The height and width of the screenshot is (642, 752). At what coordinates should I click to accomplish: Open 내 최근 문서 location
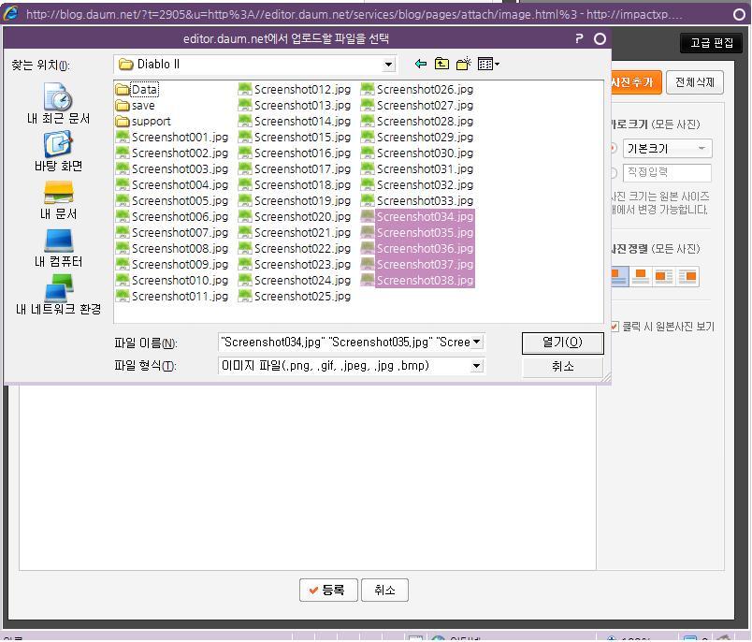[x=59, y=104]
